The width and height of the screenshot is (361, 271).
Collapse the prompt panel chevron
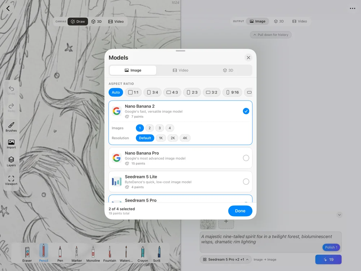click(339, 215)
